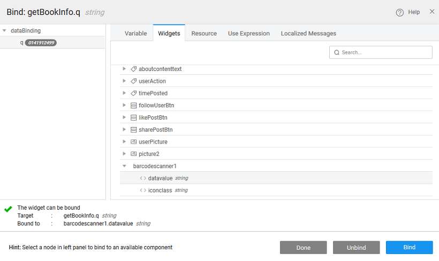The width and height of the screenshot is (439, 261).
Task: Open the Use Expression tab
Action: point(248,33)
